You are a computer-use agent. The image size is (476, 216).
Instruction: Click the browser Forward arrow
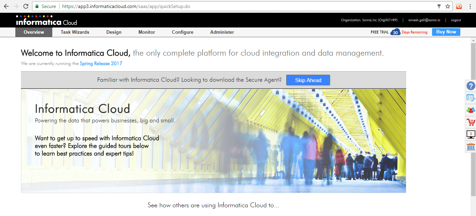(x=16, y=6)
